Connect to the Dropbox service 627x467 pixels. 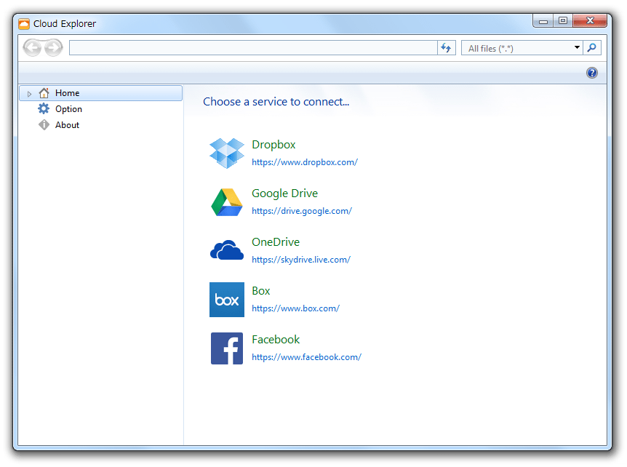coord(273,145)
